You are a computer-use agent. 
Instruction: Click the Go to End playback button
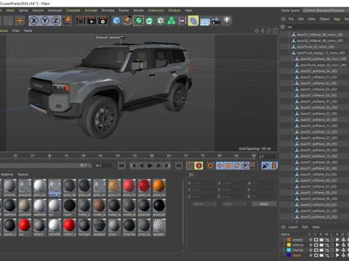click(179, 165)
